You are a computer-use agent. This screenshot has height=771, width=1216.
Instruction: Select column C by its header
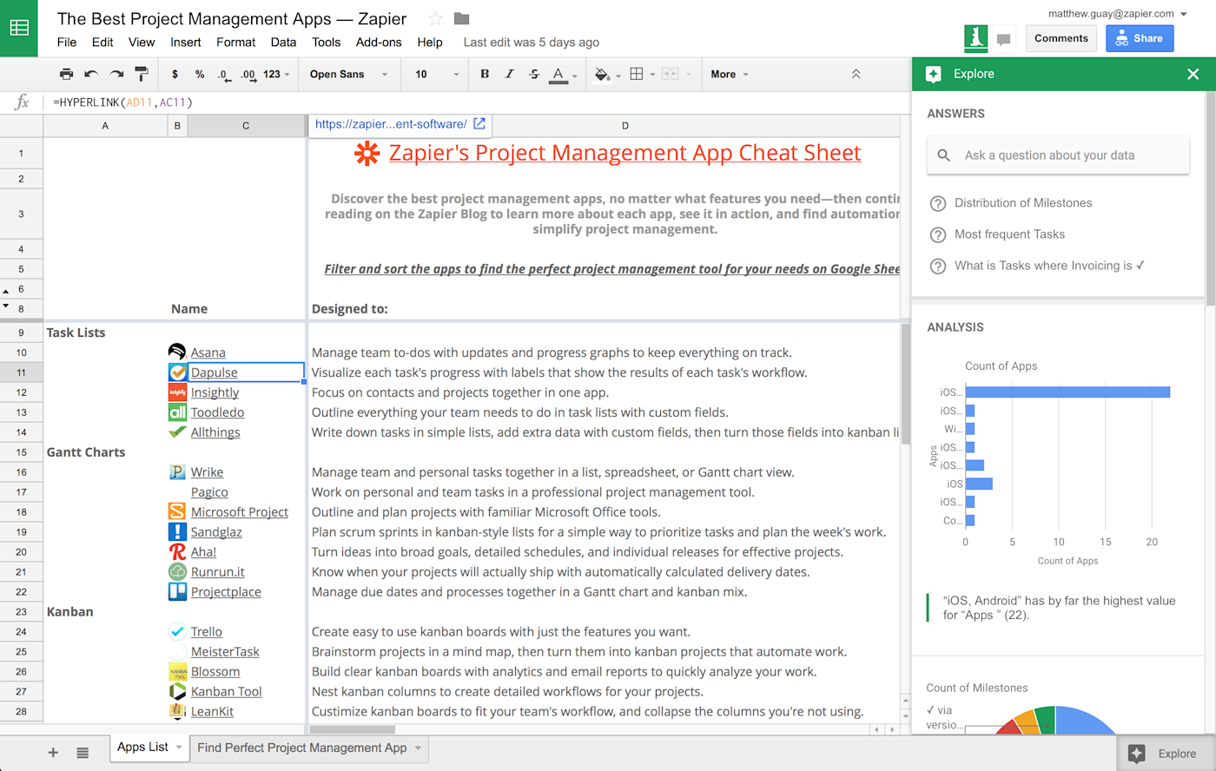[246, 126]
